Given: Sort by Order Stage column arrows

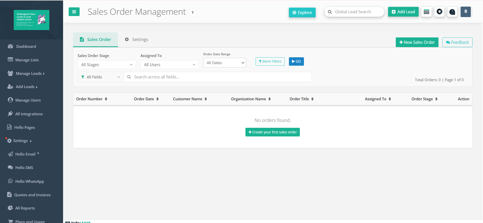Looking at the screenshot, I should [x=436, y=99].
